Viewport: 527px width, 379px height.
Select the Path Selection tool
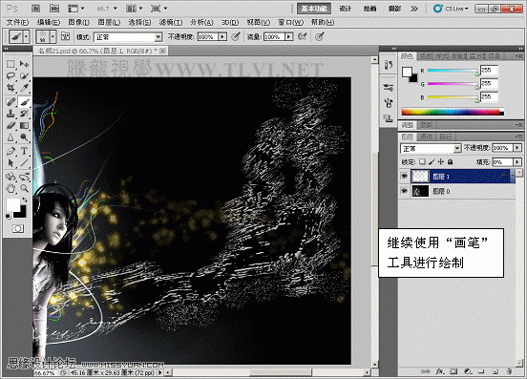[x=11, y=163]
